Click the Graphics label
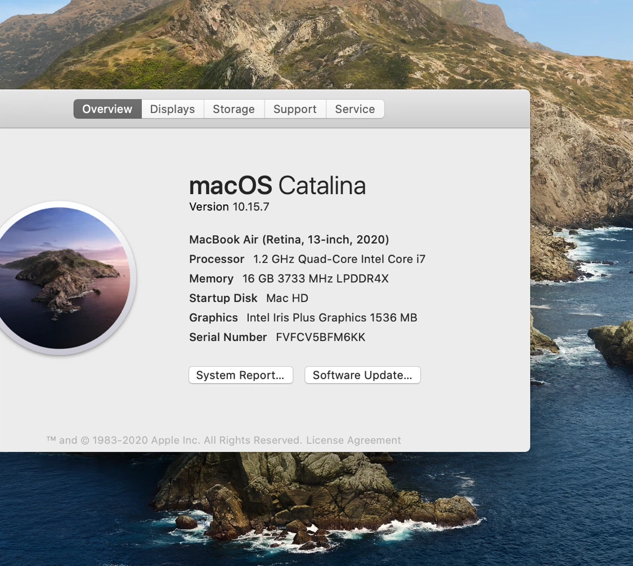The image size is (633, 566). pos(214,318)
